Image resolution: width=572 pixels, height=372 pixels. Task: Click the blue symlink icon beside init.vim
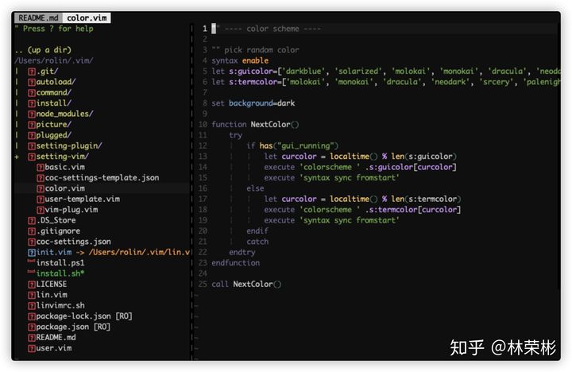tap(32, 253)
